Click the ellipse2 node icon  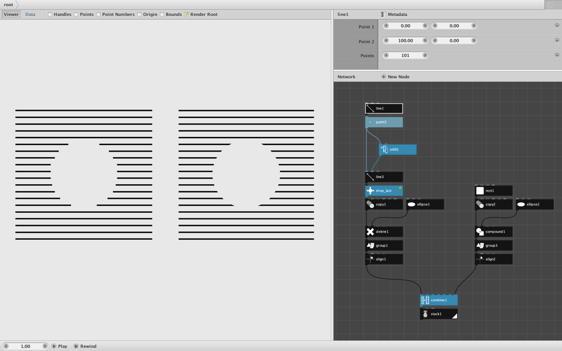click(521, 204)
